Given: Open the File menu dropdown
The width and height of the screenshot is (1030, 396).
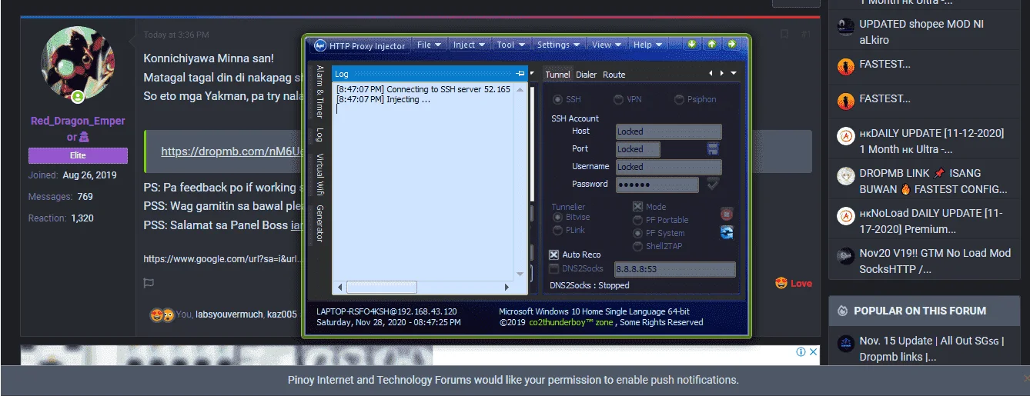Looking at the screenshot, I should 430,45.
